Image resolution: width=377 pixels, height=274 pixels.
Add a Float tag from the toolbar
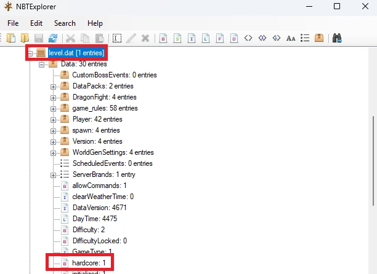coord(220,38)
